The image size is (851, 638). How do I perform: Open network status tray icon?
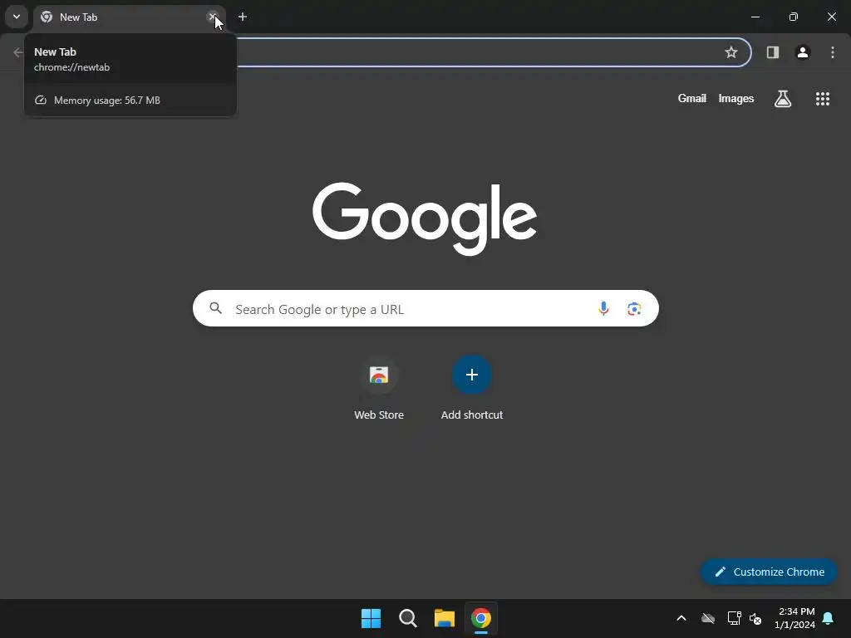pyautogui.click(x=734, y=618)
